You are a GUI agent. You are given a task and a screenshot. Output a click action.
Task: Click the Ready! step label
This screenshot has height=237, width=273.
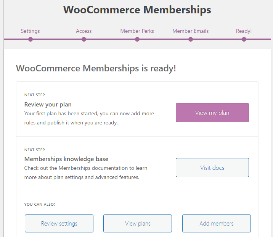(x=244, y=31)
